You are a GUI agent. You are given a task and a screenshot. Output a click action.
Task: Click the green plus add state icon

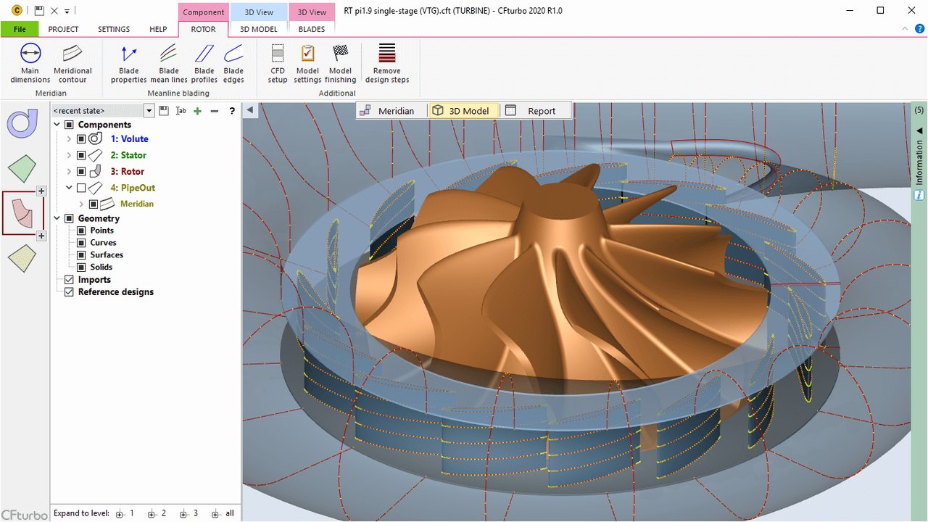[x=197, y=111]
